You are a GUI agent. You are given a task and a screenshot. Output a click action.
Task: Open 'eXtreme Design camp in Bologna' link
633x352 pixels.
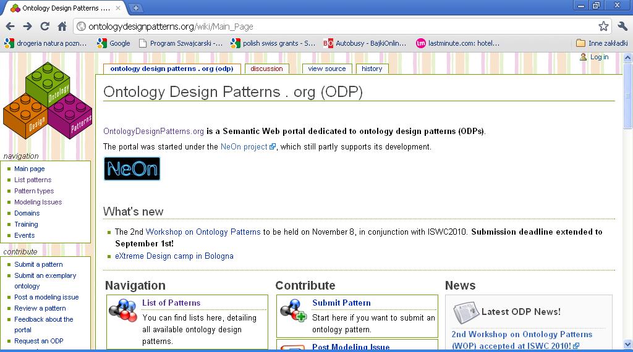tap(174, 256)
